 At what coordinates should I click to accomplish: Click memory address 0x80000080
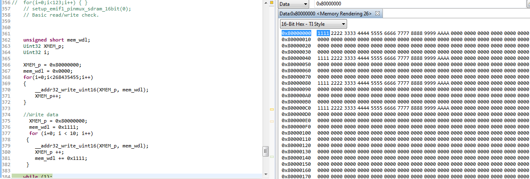[x=296, y=83]
